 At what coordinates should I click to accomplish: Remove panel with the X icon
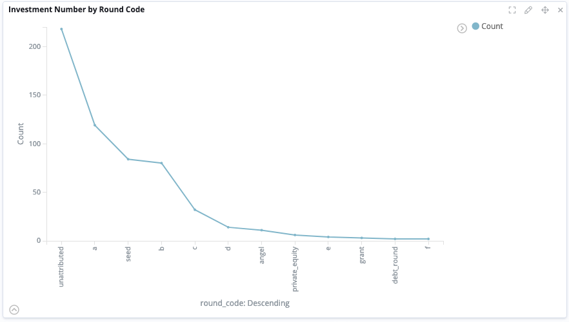coord(560,10)
